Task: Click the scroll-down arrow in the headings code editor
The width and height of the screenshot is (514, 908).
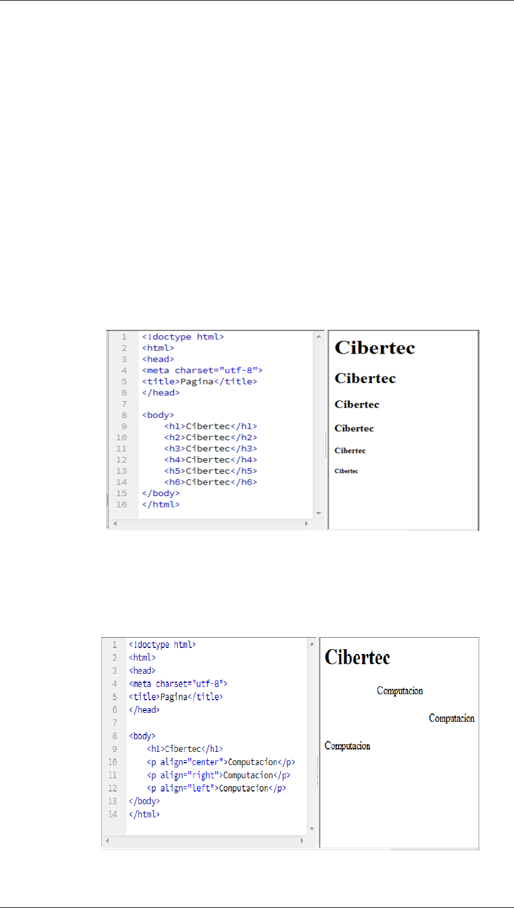Action: 318,513
